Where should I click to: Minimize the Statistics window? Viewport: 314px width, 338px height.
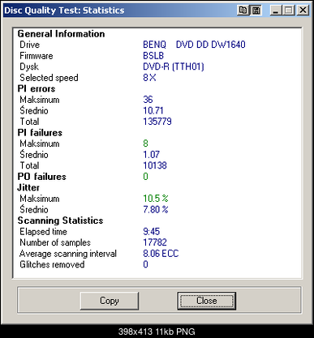point(276,11)
